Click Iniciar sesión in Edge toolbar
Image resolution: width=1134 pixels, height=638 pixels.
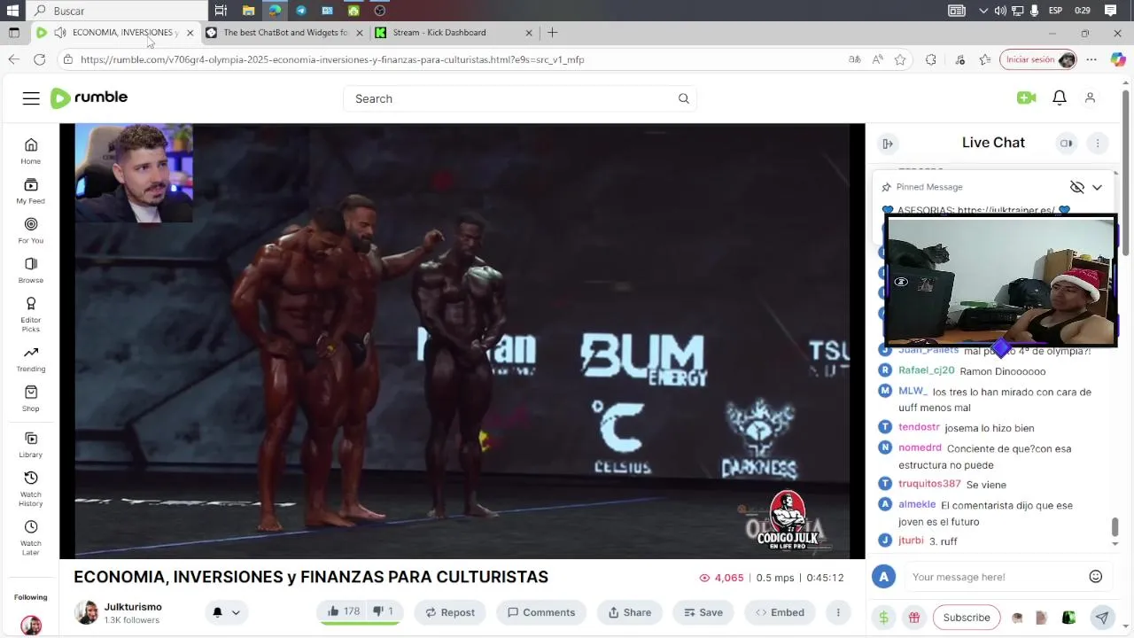coord(1039,59)
